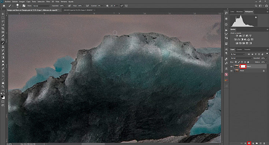
Task: Open layer filter Tipo dropdown
Action: (237, 54)
